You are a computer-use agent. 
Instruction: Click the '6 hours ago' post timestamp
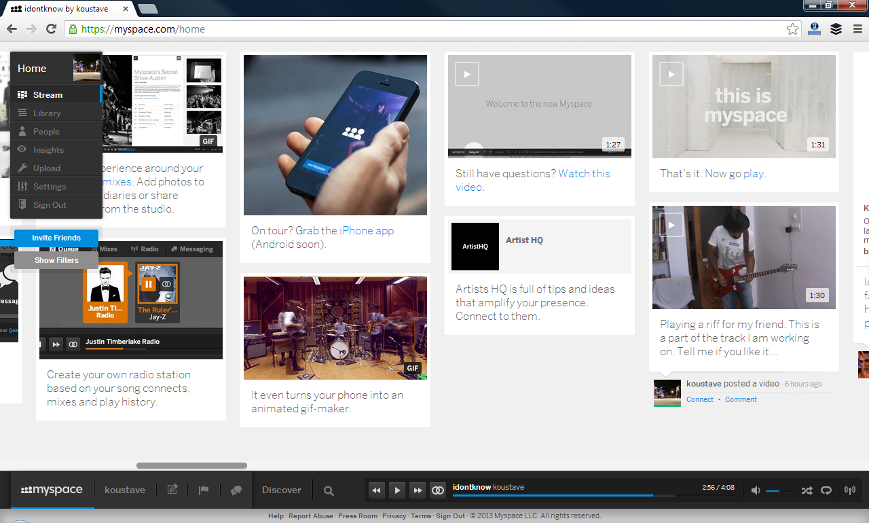click(x=803, y=384)
